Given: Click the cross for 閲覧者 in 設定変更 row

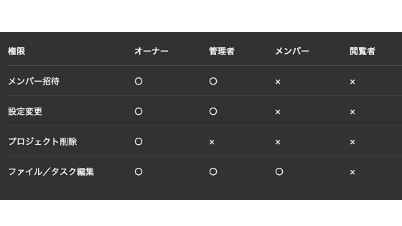Looking at the screenshot, I should [x=352, y=112].
